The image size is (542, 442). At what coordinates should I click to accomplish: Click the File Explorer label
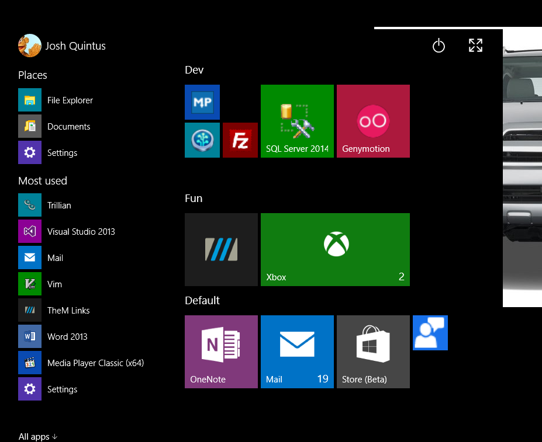pyautogui.click(x=70, y=100)
